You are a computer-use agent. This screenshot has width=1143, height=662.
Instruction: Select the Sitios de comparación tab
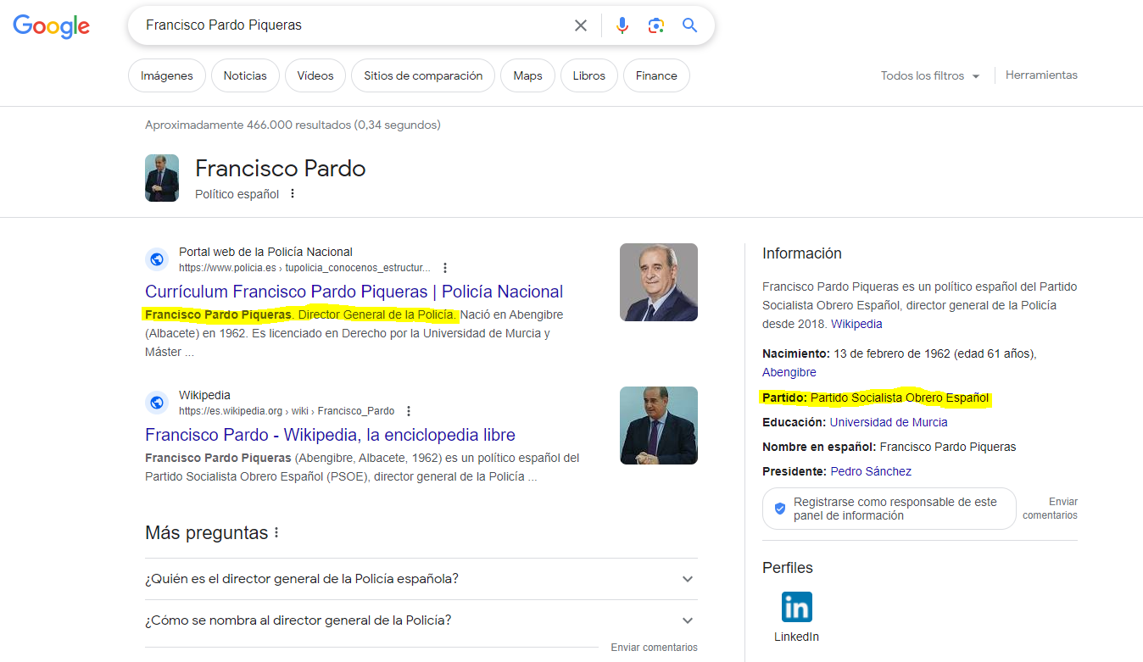tap(423, 75)
